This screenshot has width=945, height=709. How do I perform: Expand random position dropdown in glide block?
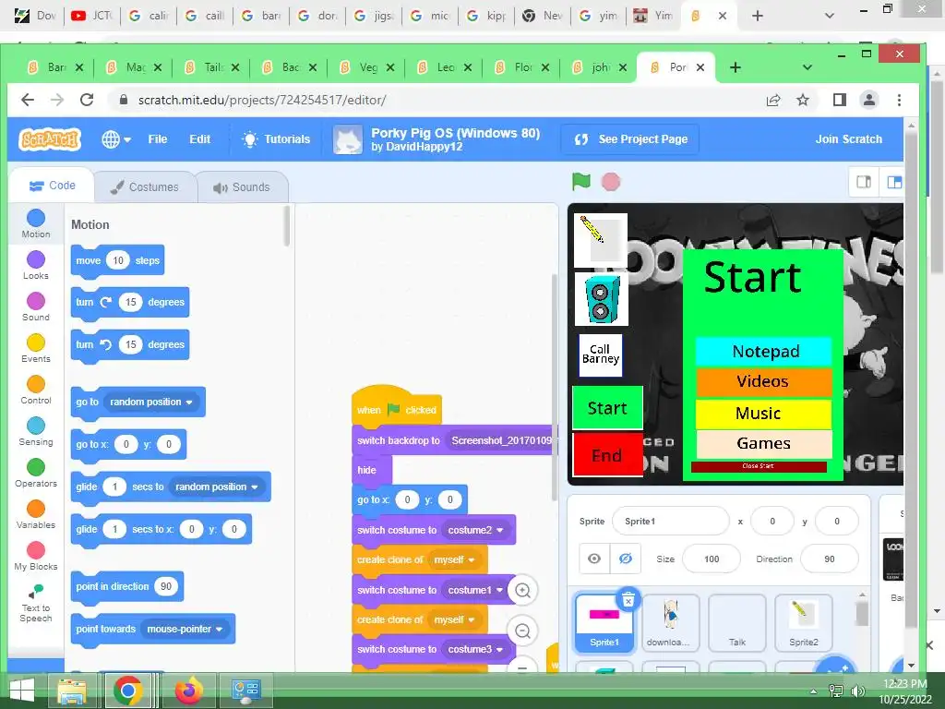coord(217,487)
